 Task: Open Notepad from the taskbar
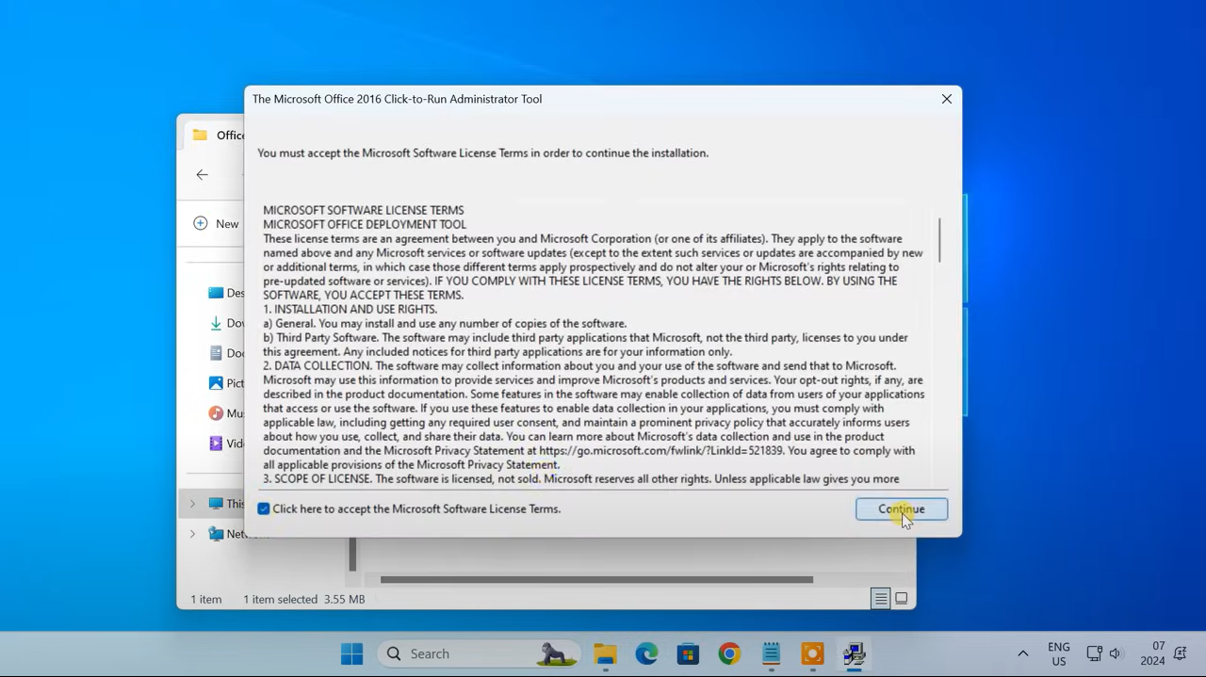[771, 653]
